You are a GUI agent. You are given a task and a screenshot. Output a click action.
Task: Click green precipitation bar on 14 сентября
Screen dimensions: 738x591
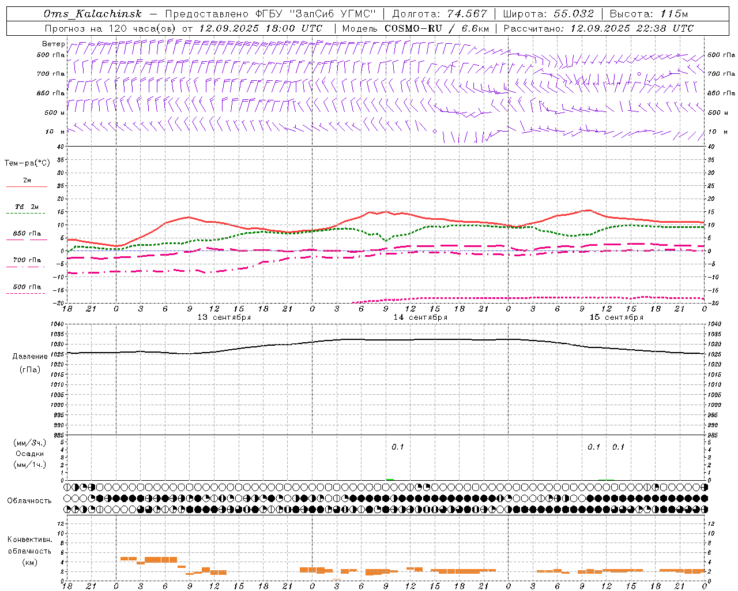pyautogui.click(x=390, y=480)
